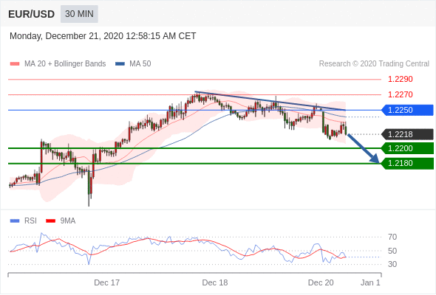Screen dimensions: 436x295
Task: Click the Jan 1 date axis label
Action: click(x=370, y=282)
